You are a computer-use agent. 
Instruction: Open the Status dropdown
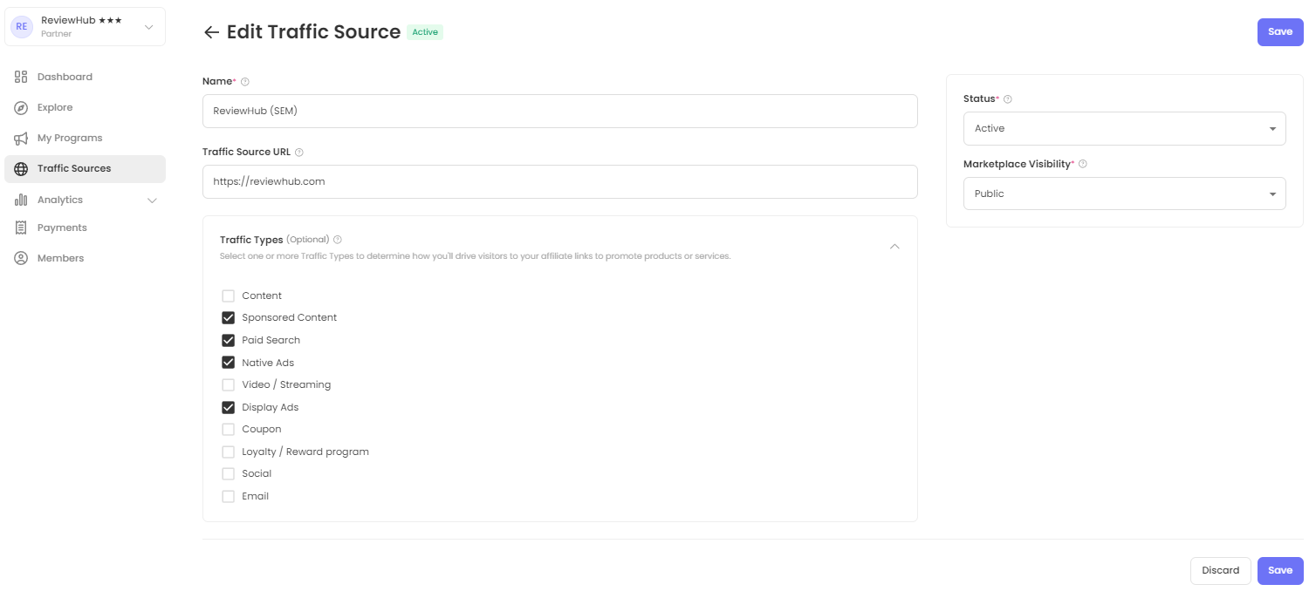1124,128
